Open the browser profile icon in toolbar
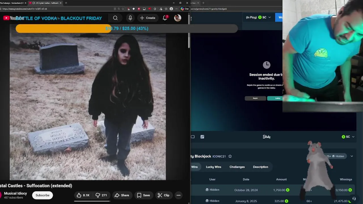Viewport: 363px width, 204px height. pyautogui.click(x=171, y=9)
